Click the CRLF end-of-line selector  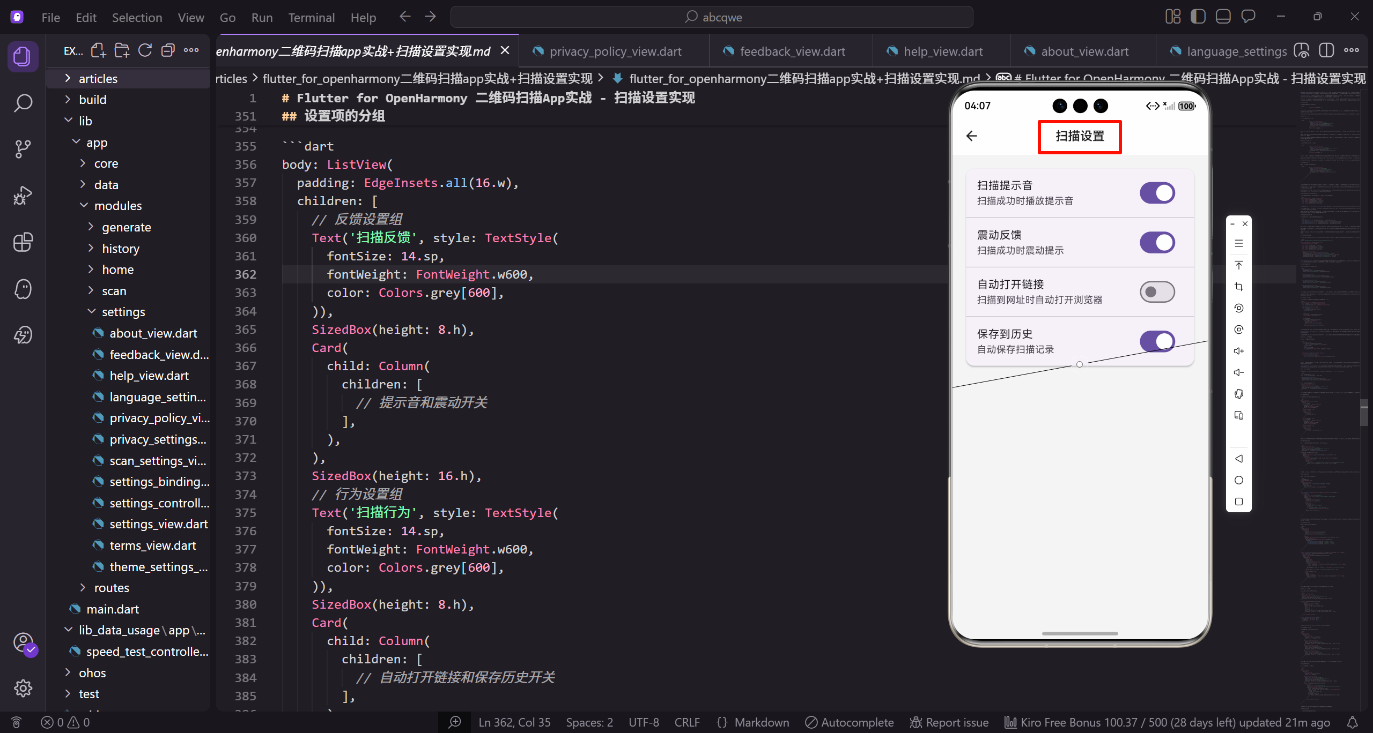pyautogui.click(x=687, y=722)
